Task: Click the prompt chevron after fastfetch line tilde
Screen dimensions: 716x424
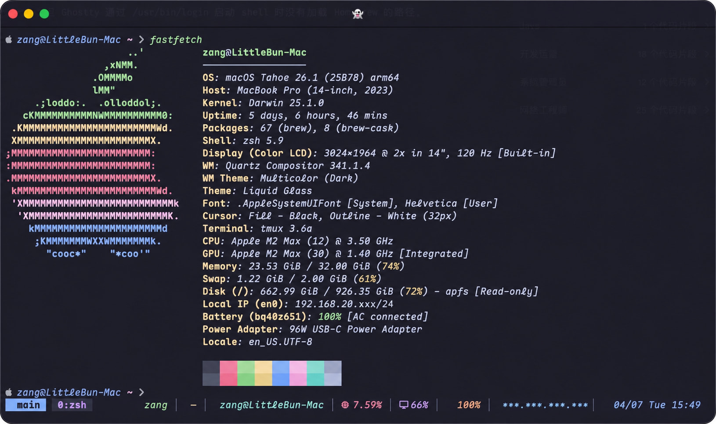Action: (x=141, y=40)
